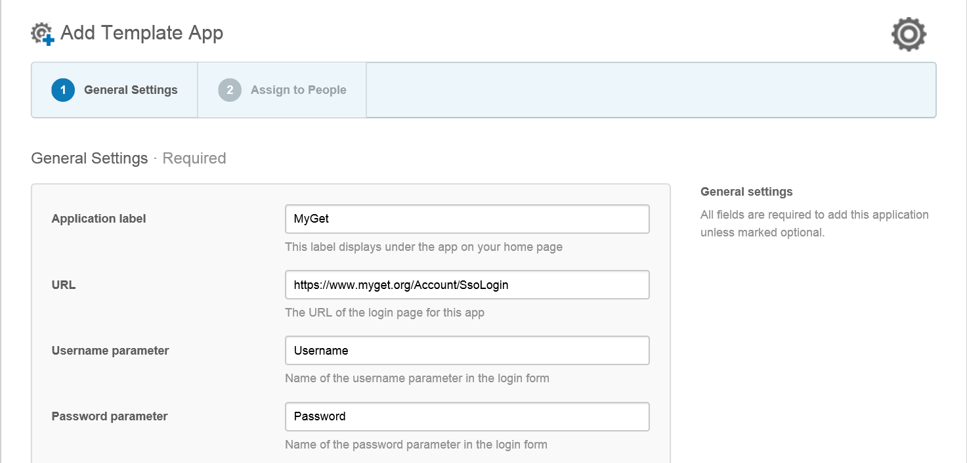Click sidebar text 'All fields are required'
967x463 pixels.
tap(815, 223)
